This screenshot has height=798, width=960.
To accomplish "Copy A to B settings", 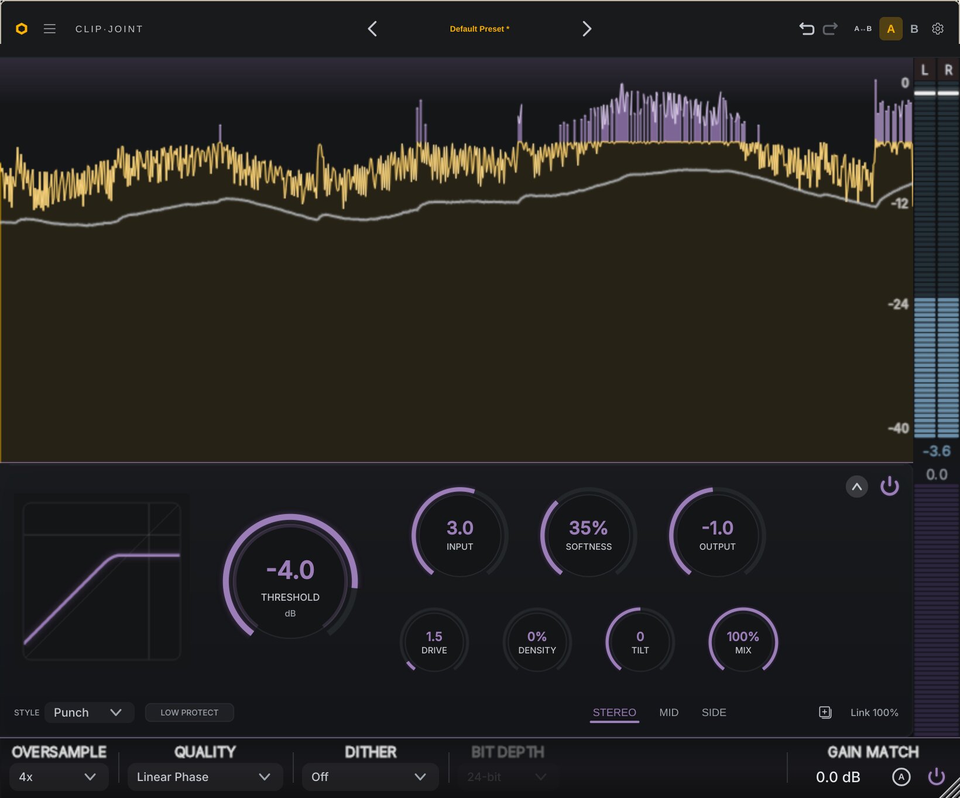I will [x=863, y=29].
